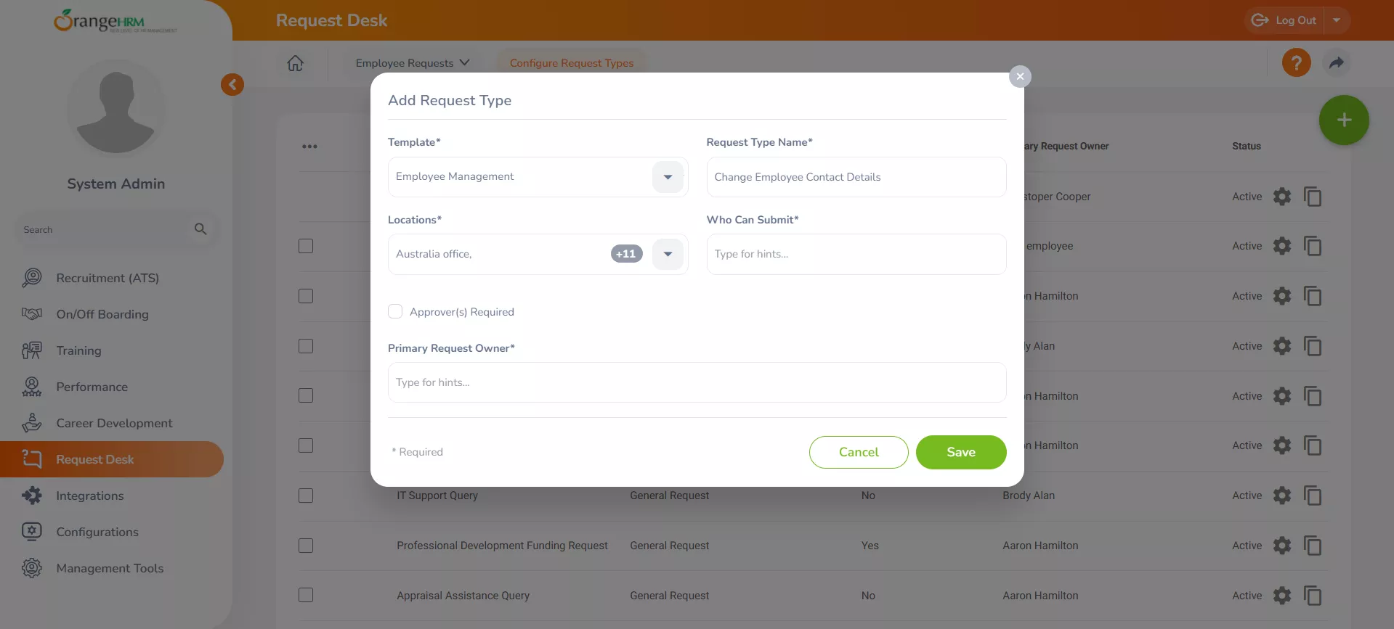Tick the checkbox in the 'employee' owner row
The height and width of the screenshot is (629, 1394).
pyautogui.click(x=306, y=246)
